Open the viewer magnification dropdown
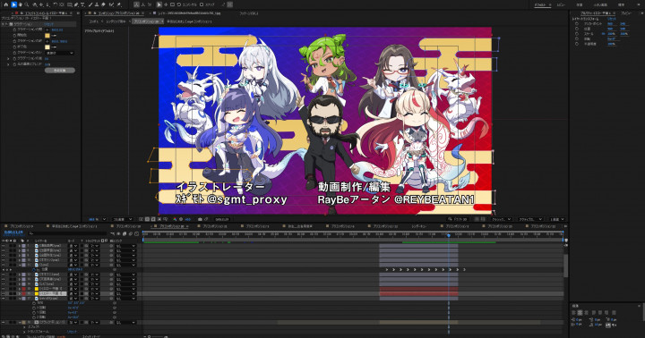 click(98, 219)
